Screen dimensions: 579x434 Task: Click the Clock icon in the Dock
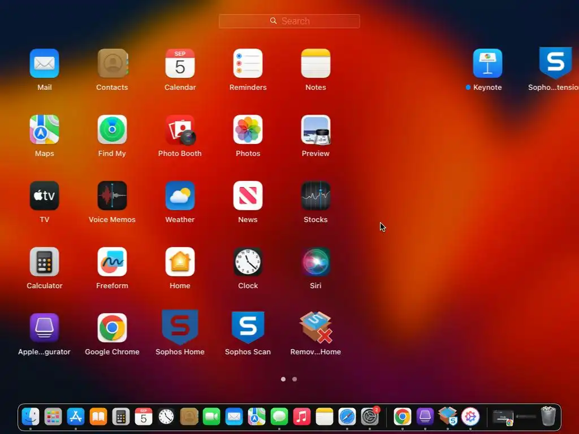(166, 417)
